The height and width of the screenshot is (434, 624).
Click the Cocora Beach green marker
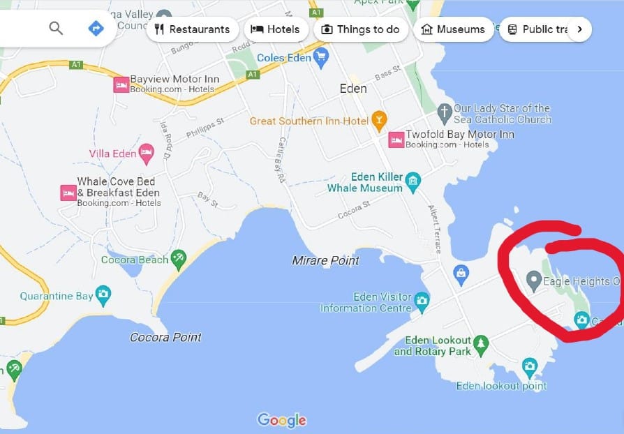178,260
